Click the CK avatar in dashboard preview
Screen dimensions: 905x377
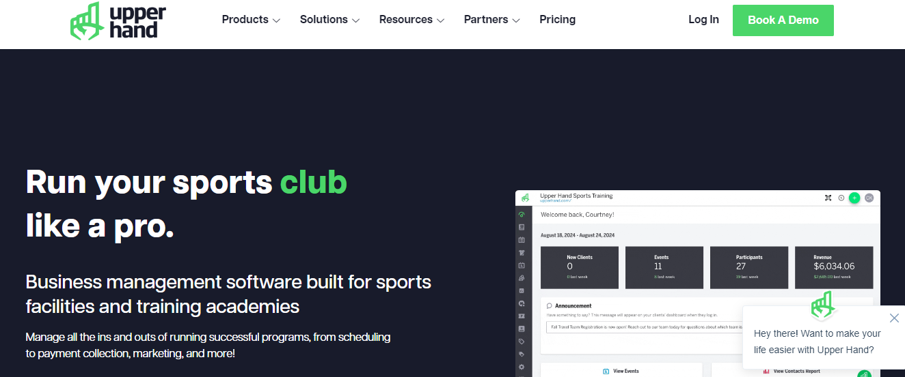(x=869, y=198)
